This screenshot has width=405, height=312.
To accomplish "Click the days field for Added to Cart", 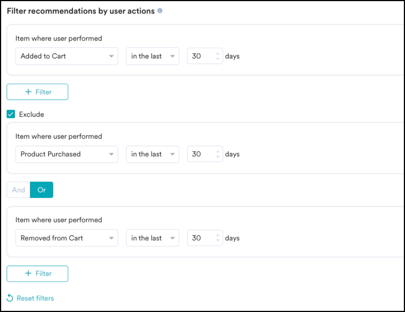I will (x=205, y=56).
